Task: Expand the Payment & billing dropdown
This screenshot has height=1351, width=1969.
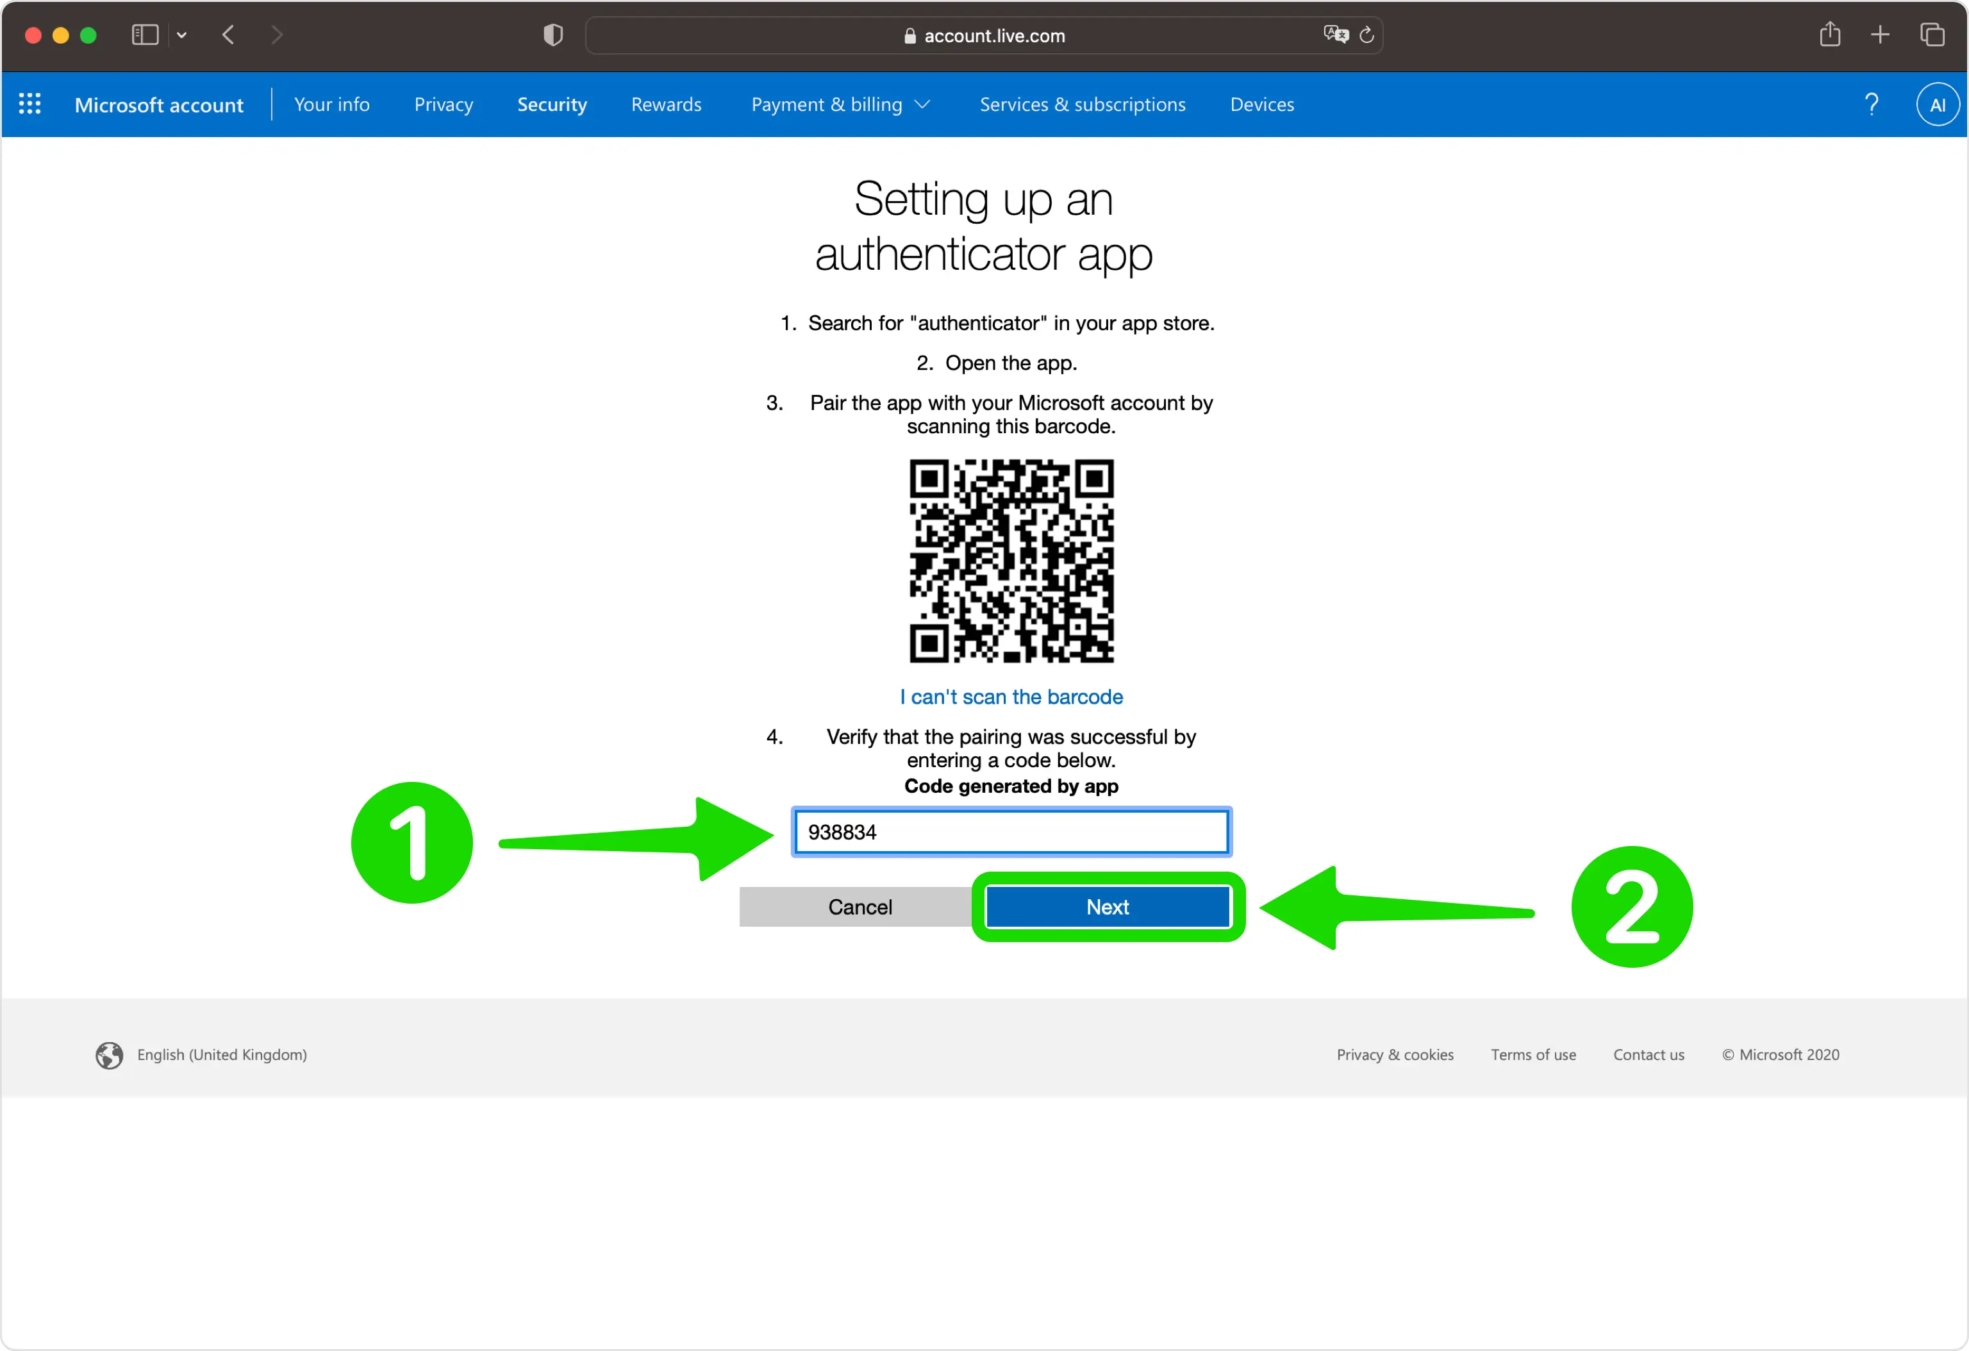Action: coord(840,104)
